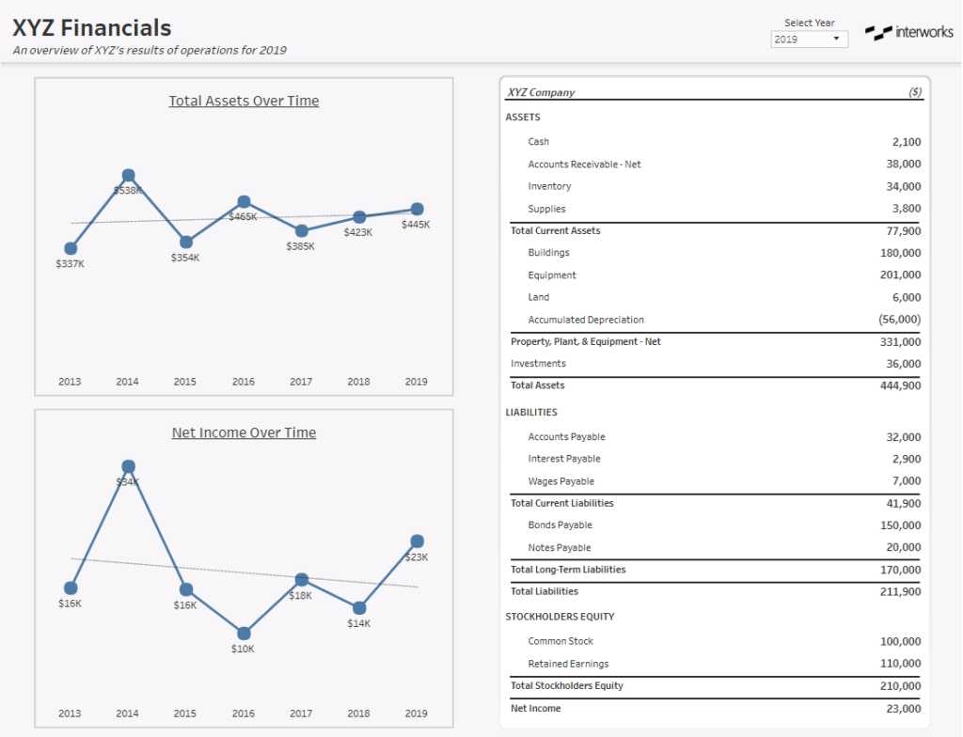This screenshot has height=737, width=963.
Task: Click the 2018 axis label on the Total Assets chart
Action: pyautogui.click(x=358, y=382)
